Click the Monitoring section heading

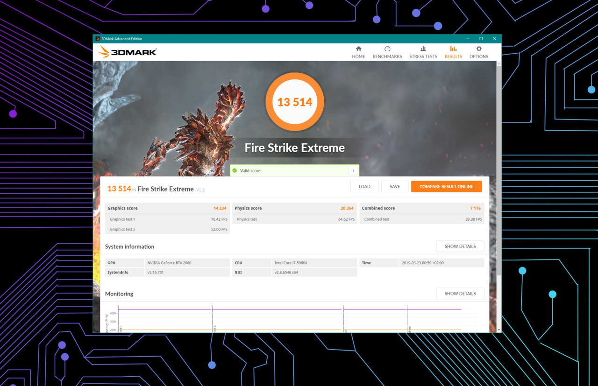[119, 294]
